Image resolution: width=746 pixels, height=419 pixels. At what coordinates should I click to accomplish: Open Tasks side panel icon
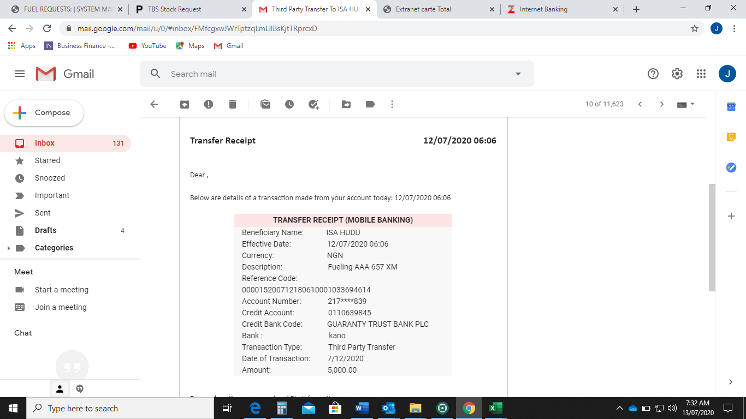(731, 167)
